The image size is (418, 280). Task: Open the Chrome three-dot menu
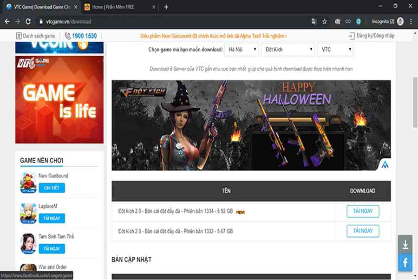[411, 21]
